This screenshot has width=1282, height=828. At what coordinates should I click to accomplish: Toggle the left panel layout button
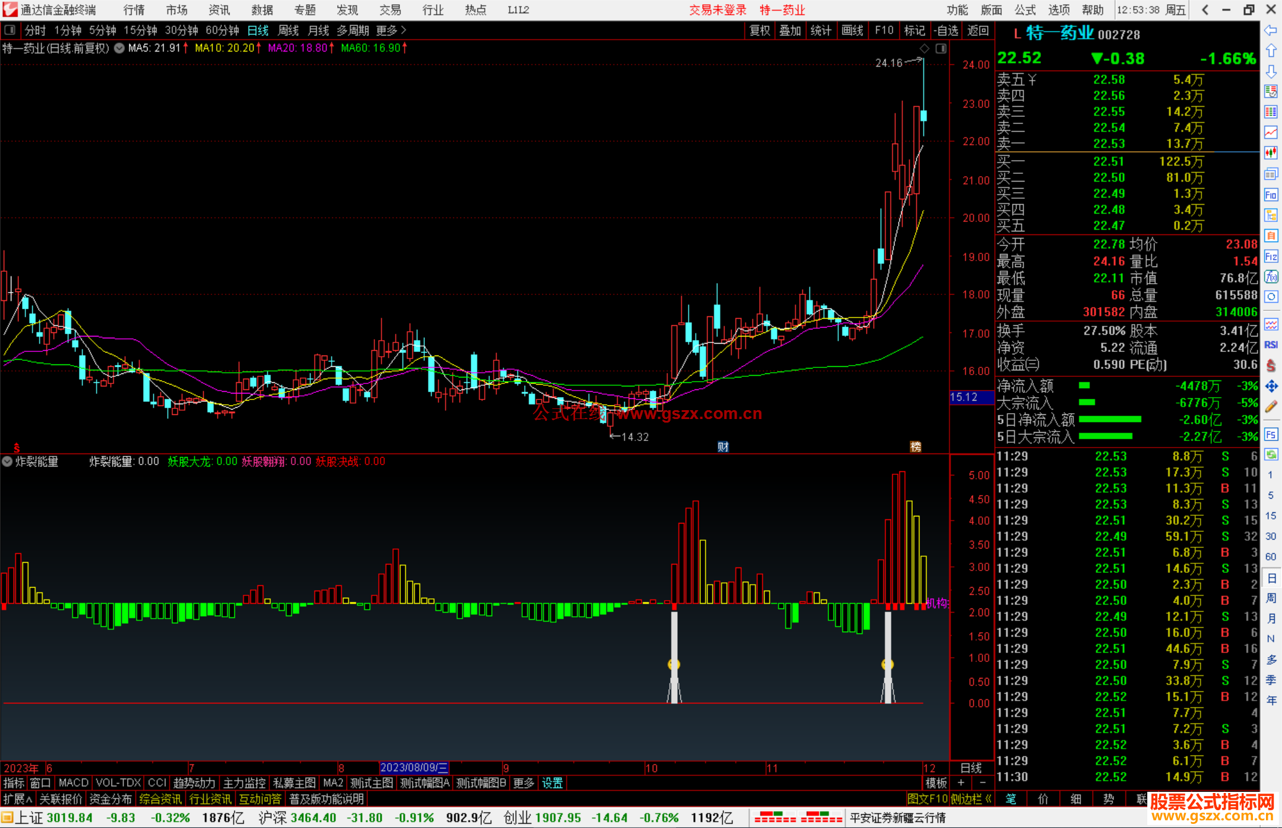point(10,30)
